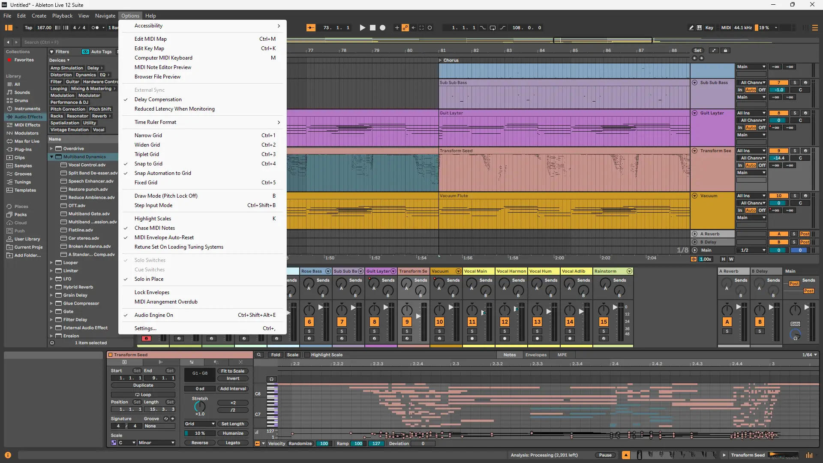Screen dimensions: 823x463
Task: Switch to the Envelopes tab
Action: [x=536, y=355]
